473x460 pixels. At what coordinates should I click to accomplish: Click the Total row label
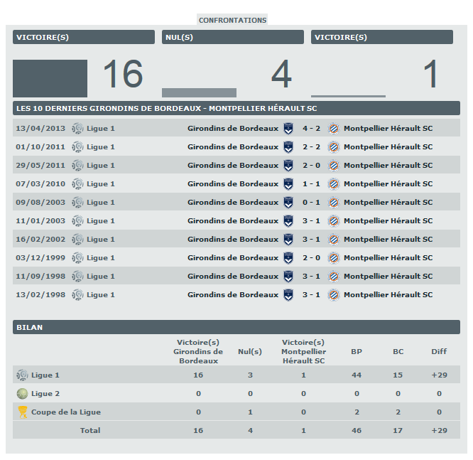point(90,430)
